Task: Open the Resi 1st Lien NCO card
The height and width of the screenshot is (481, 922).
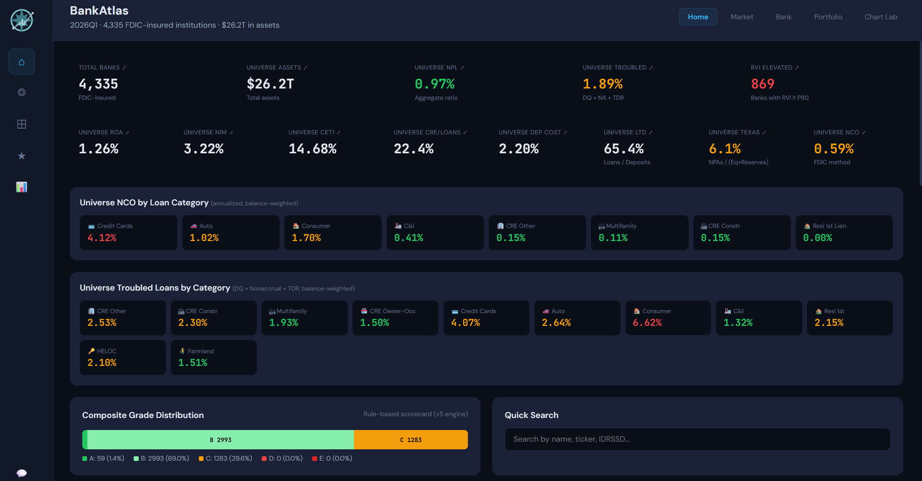Action: pyautogui.click(x=844, y=233)
